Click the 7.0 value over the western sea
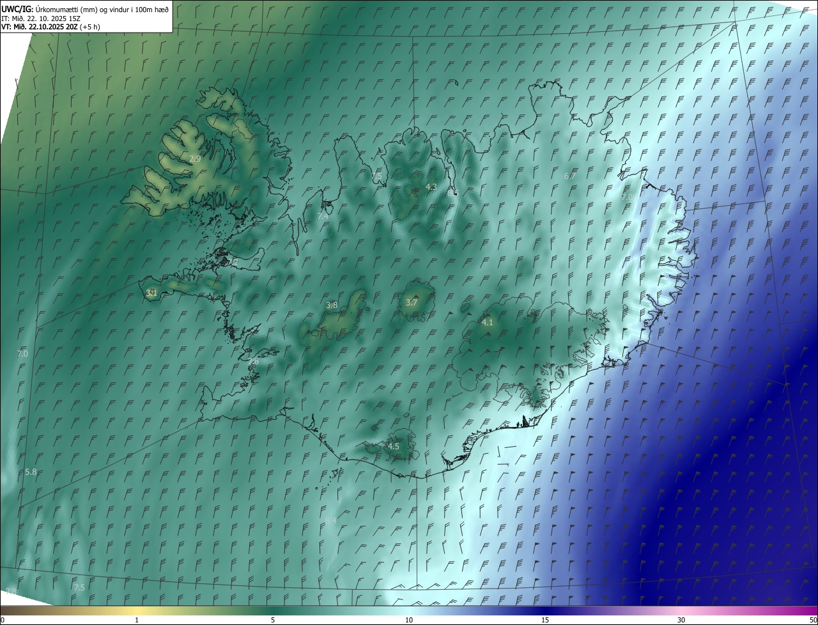Image resolution: width=818 pixels, height=625 pixels. coord(22,353)
